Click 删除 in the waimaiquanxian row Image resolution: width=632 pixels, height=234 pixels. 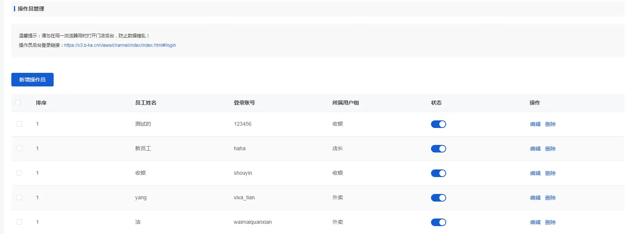pyautogui.click(x=550, y=222)
